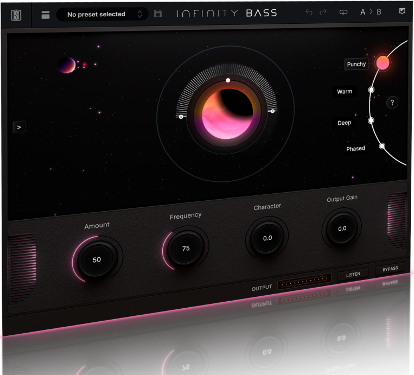Select the Warm mode
This screenshot has height=375, width=414.
point(345,92)
